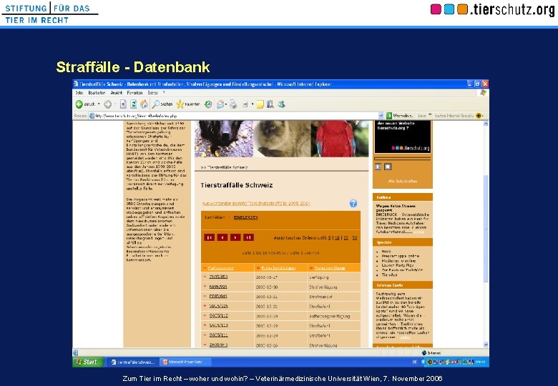This screenshot has width=558, height=386.
Task: Click the page scrollbar down arrow
Action: coord(486,345)
